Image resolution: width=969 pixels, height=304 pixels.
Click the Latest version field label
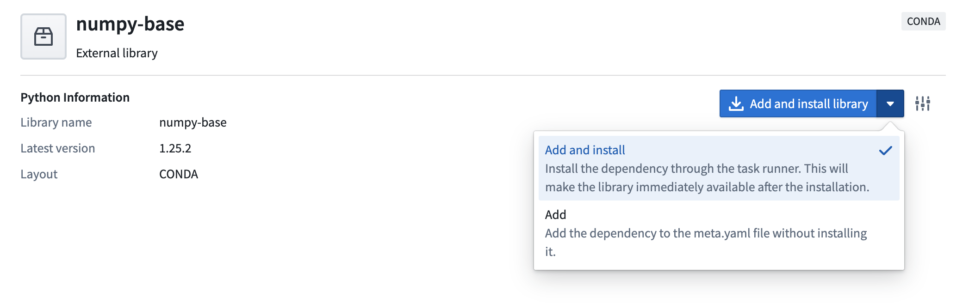click(x=58, y=148)
